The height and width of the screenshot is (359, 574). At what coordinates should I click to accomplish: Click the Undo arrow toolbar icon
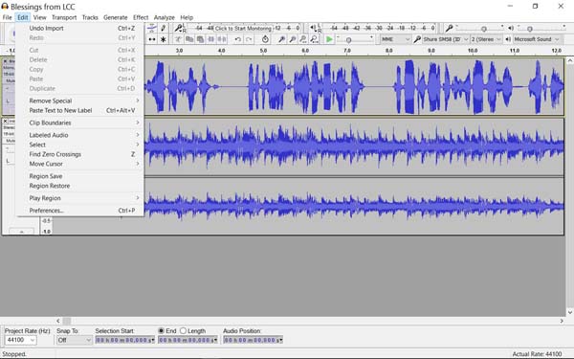pos(238,39)
